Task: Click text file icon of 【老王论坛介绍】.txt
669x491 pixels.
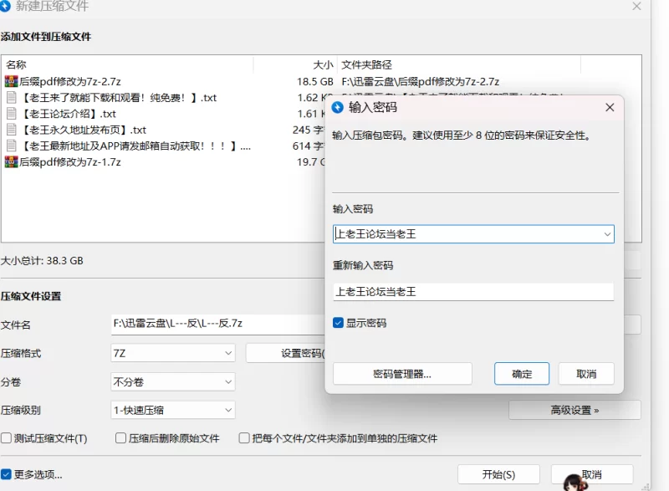Action: pos(11,114)
